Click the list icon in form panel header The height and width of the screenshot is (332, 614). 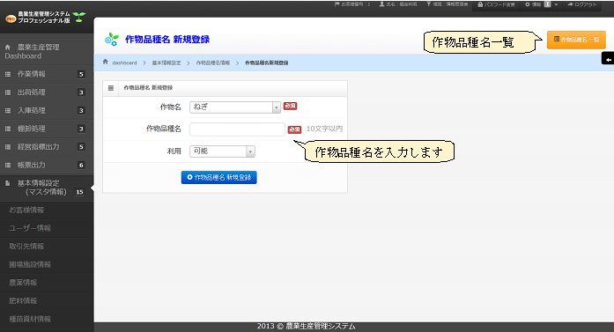point(111,88)
